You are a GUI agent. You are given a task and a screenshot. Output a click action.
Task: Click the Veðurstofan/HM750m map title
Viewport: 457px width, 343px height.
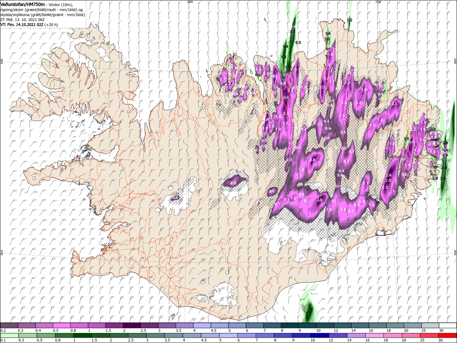(x=22, y=4)
